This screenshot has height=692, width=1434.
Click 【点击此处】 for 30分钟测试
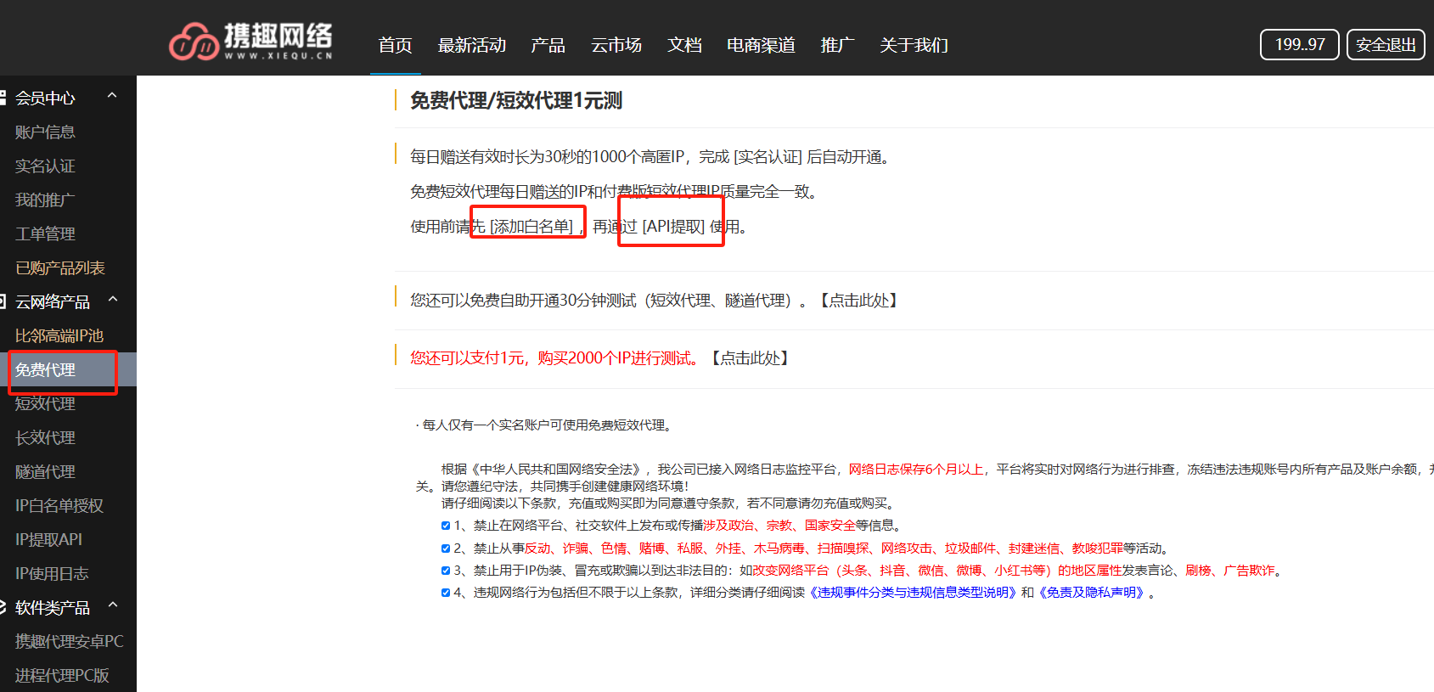(x=858, y=301)
